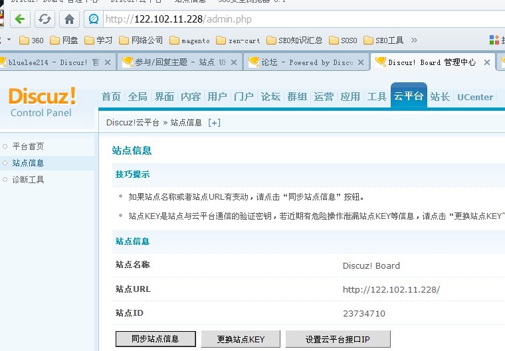
Task: Open the bookmarks bar dropdown arrow at left
Action: (9, 40)
